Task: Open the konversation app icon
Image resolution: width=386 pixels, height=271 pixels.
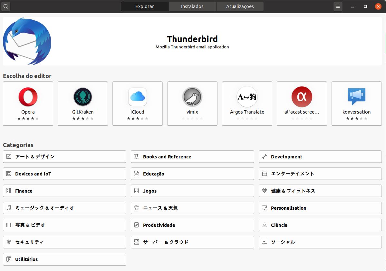Action: click(x=356, y=96)
